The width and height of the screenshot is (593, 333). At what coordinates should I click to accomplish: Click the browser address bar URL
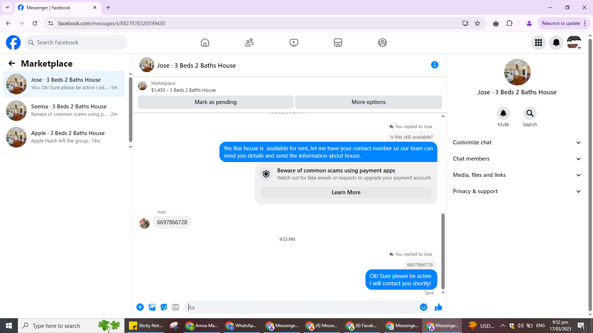coord(112,23)
